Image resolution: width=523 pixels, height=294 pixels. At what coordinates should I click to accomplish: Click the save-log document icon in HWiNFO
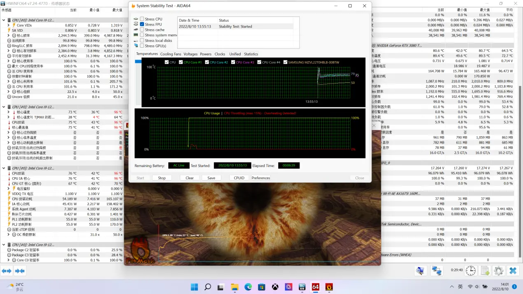pyautogui.click(x=485, y=271)
